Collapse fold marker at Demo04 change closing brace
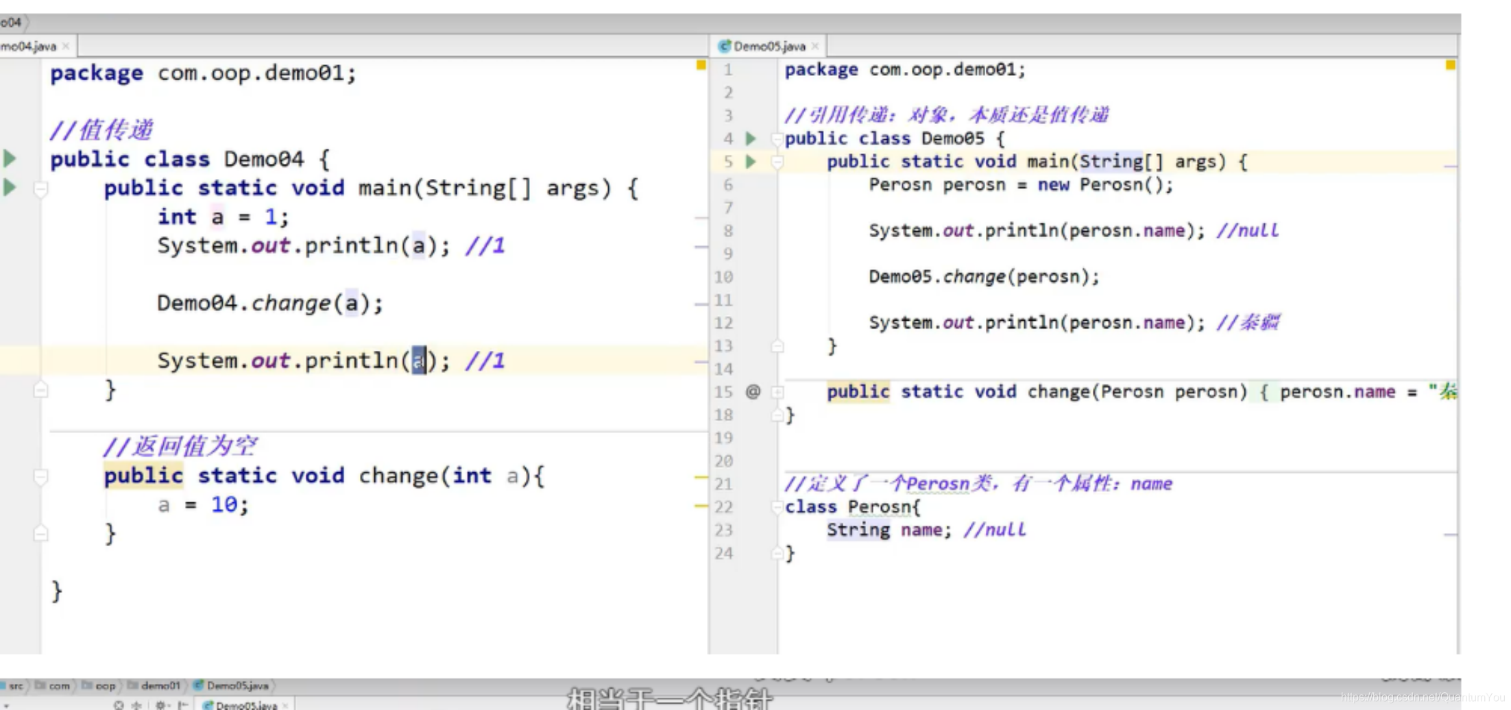 (x=41, y=533)
